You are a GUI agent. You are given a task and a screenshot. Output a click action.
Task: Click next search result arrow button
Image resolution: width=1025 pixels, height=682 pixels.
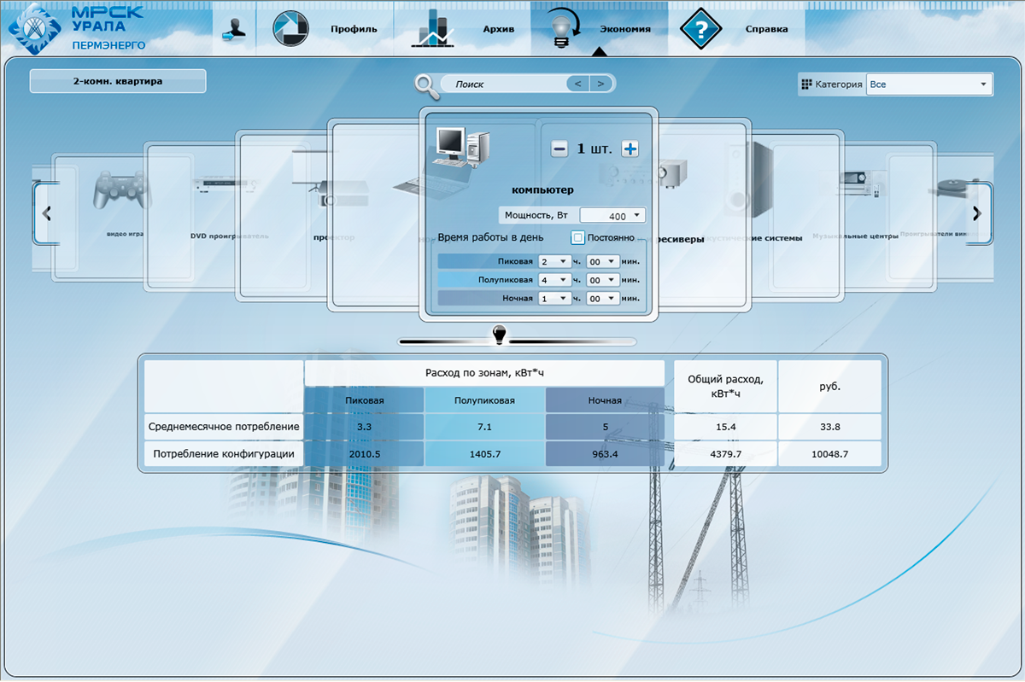(600, 84)
